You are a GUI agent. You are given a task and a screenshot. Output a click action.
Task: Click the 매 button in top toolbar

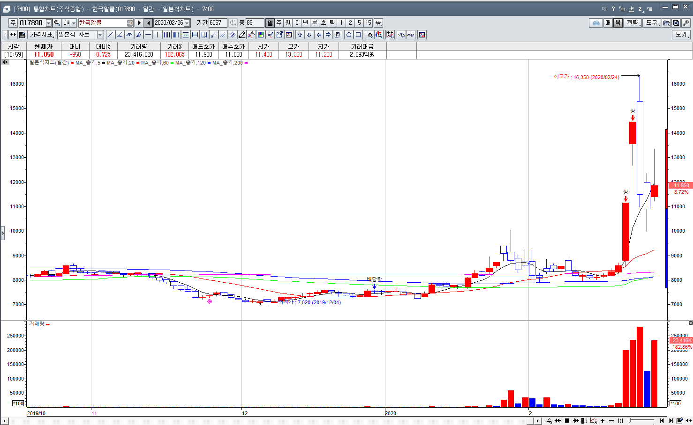(x=608, y=22)
